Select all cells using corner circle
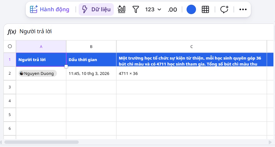The height and width of the screenshot is (147, 275). click(x=10, y=46)
